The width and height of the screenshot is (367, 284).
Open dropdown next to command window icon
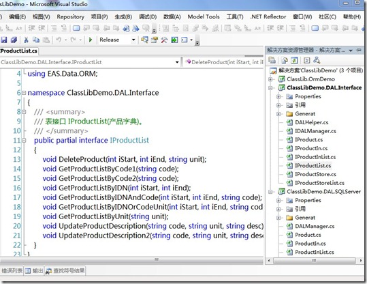pyautogui.click(x=191, y=40)
